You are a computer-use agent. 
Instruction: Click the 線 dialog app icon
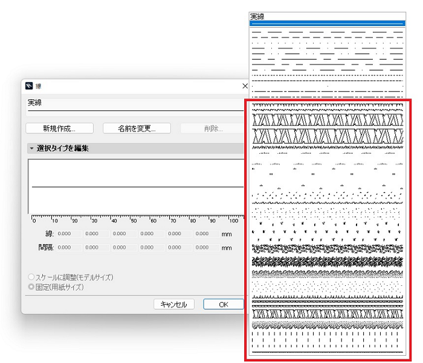click(29, 86)
